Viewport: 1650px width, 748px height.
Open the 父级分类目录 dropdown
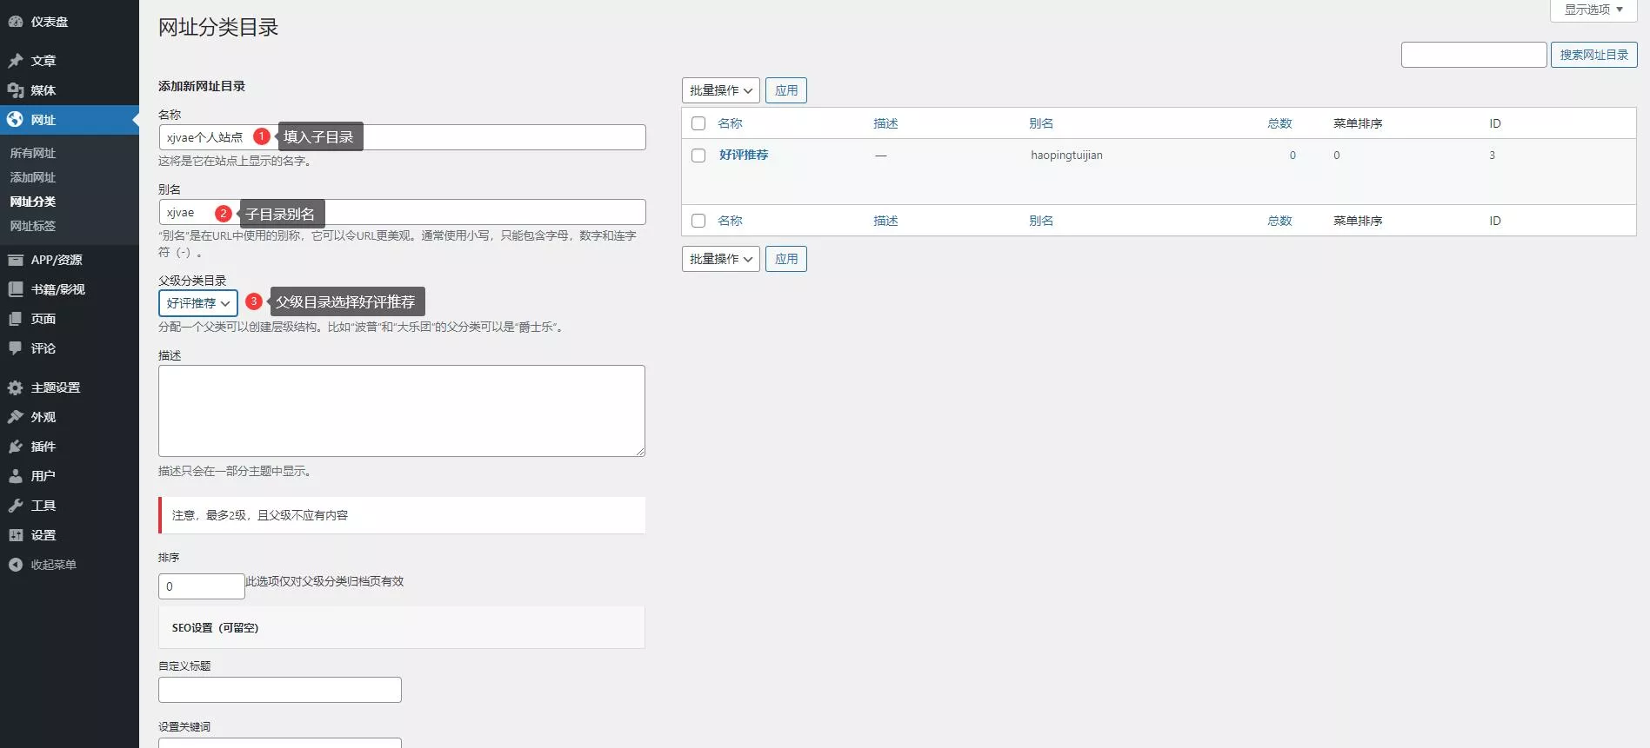pos(197,303)
